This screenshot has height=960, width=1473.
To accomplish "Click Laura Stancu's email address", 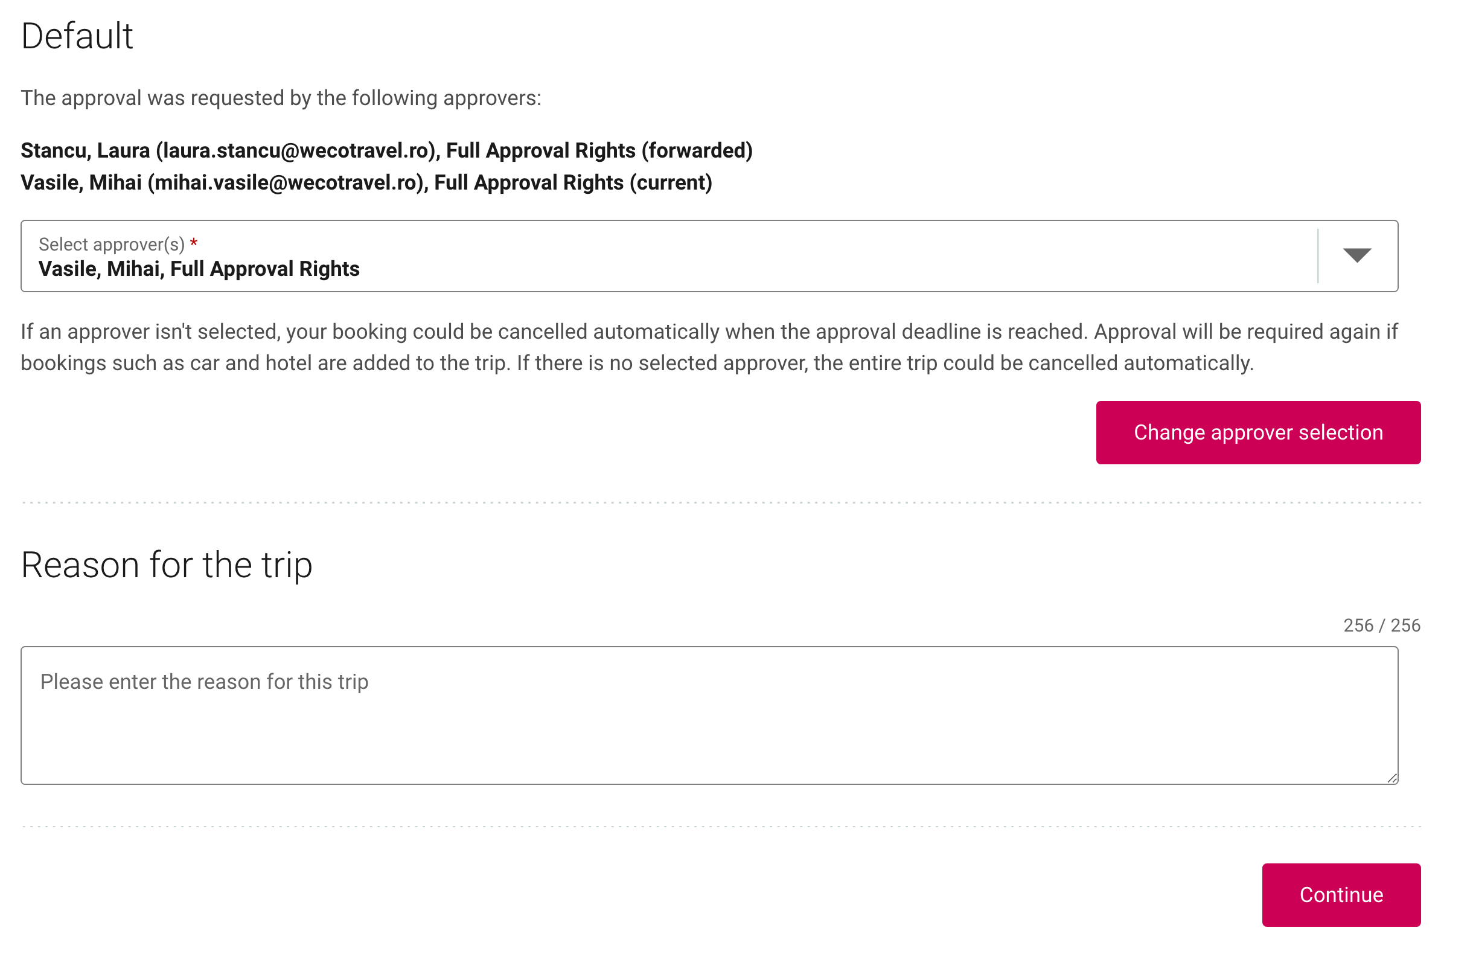I will [296, 150].
